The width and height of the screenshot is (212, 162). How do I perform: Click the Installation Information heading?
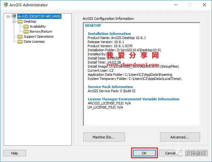click(109, 34)
